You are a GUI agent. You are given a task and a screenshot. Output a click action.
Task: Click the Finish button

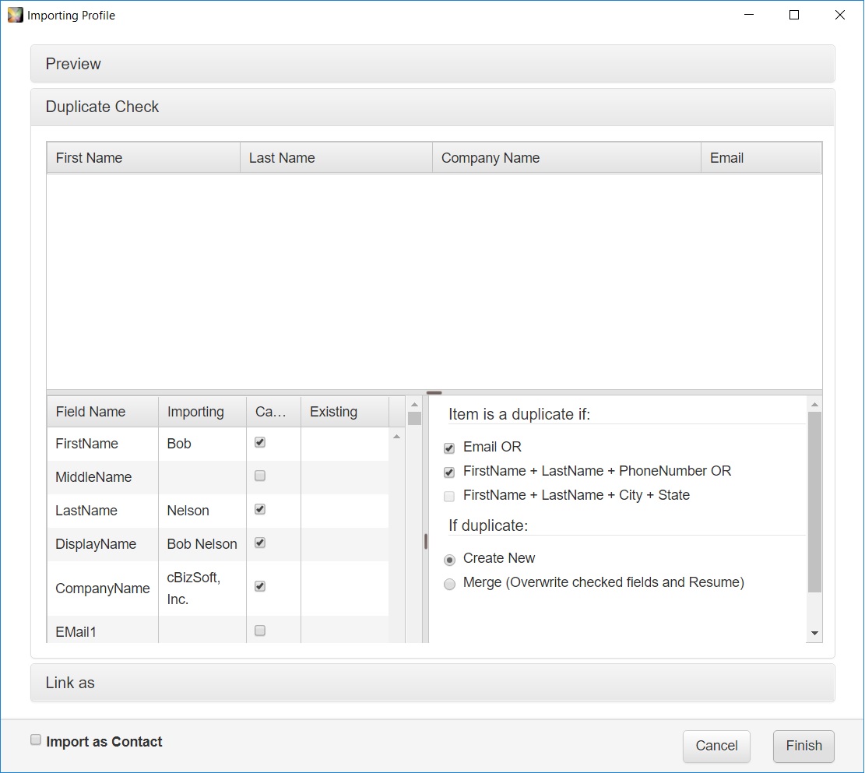803,746
